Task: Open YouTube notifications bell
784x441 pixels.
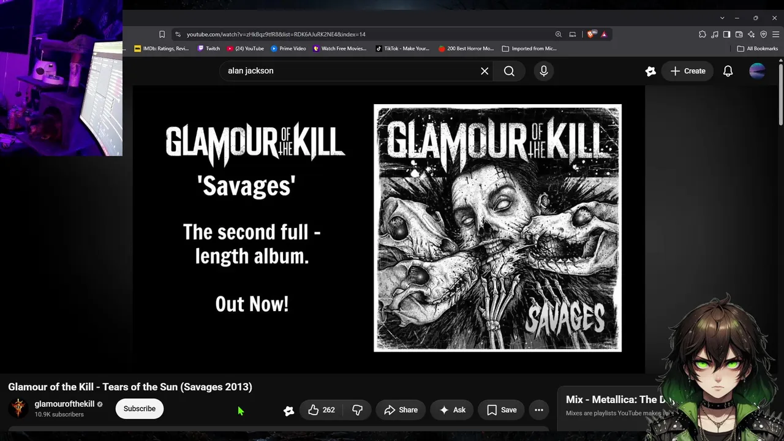Action: click(728, 71)
